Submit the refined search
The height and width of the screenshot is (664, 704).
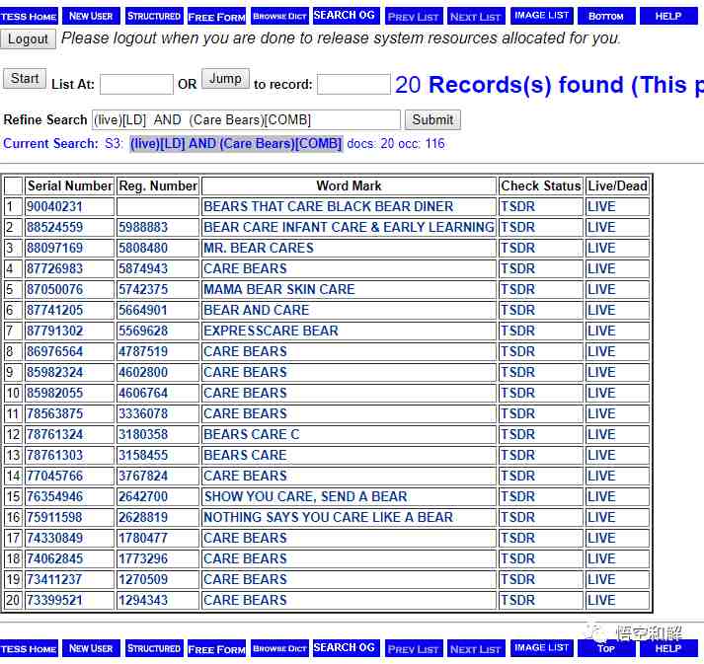pyautogui.click(x=432, y=119)
